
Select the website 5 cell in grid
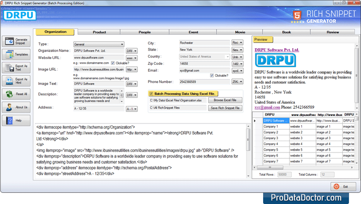coord(302,150)
